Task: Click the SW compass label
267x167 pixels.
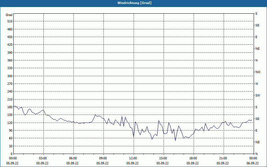Action: point(258,96)
